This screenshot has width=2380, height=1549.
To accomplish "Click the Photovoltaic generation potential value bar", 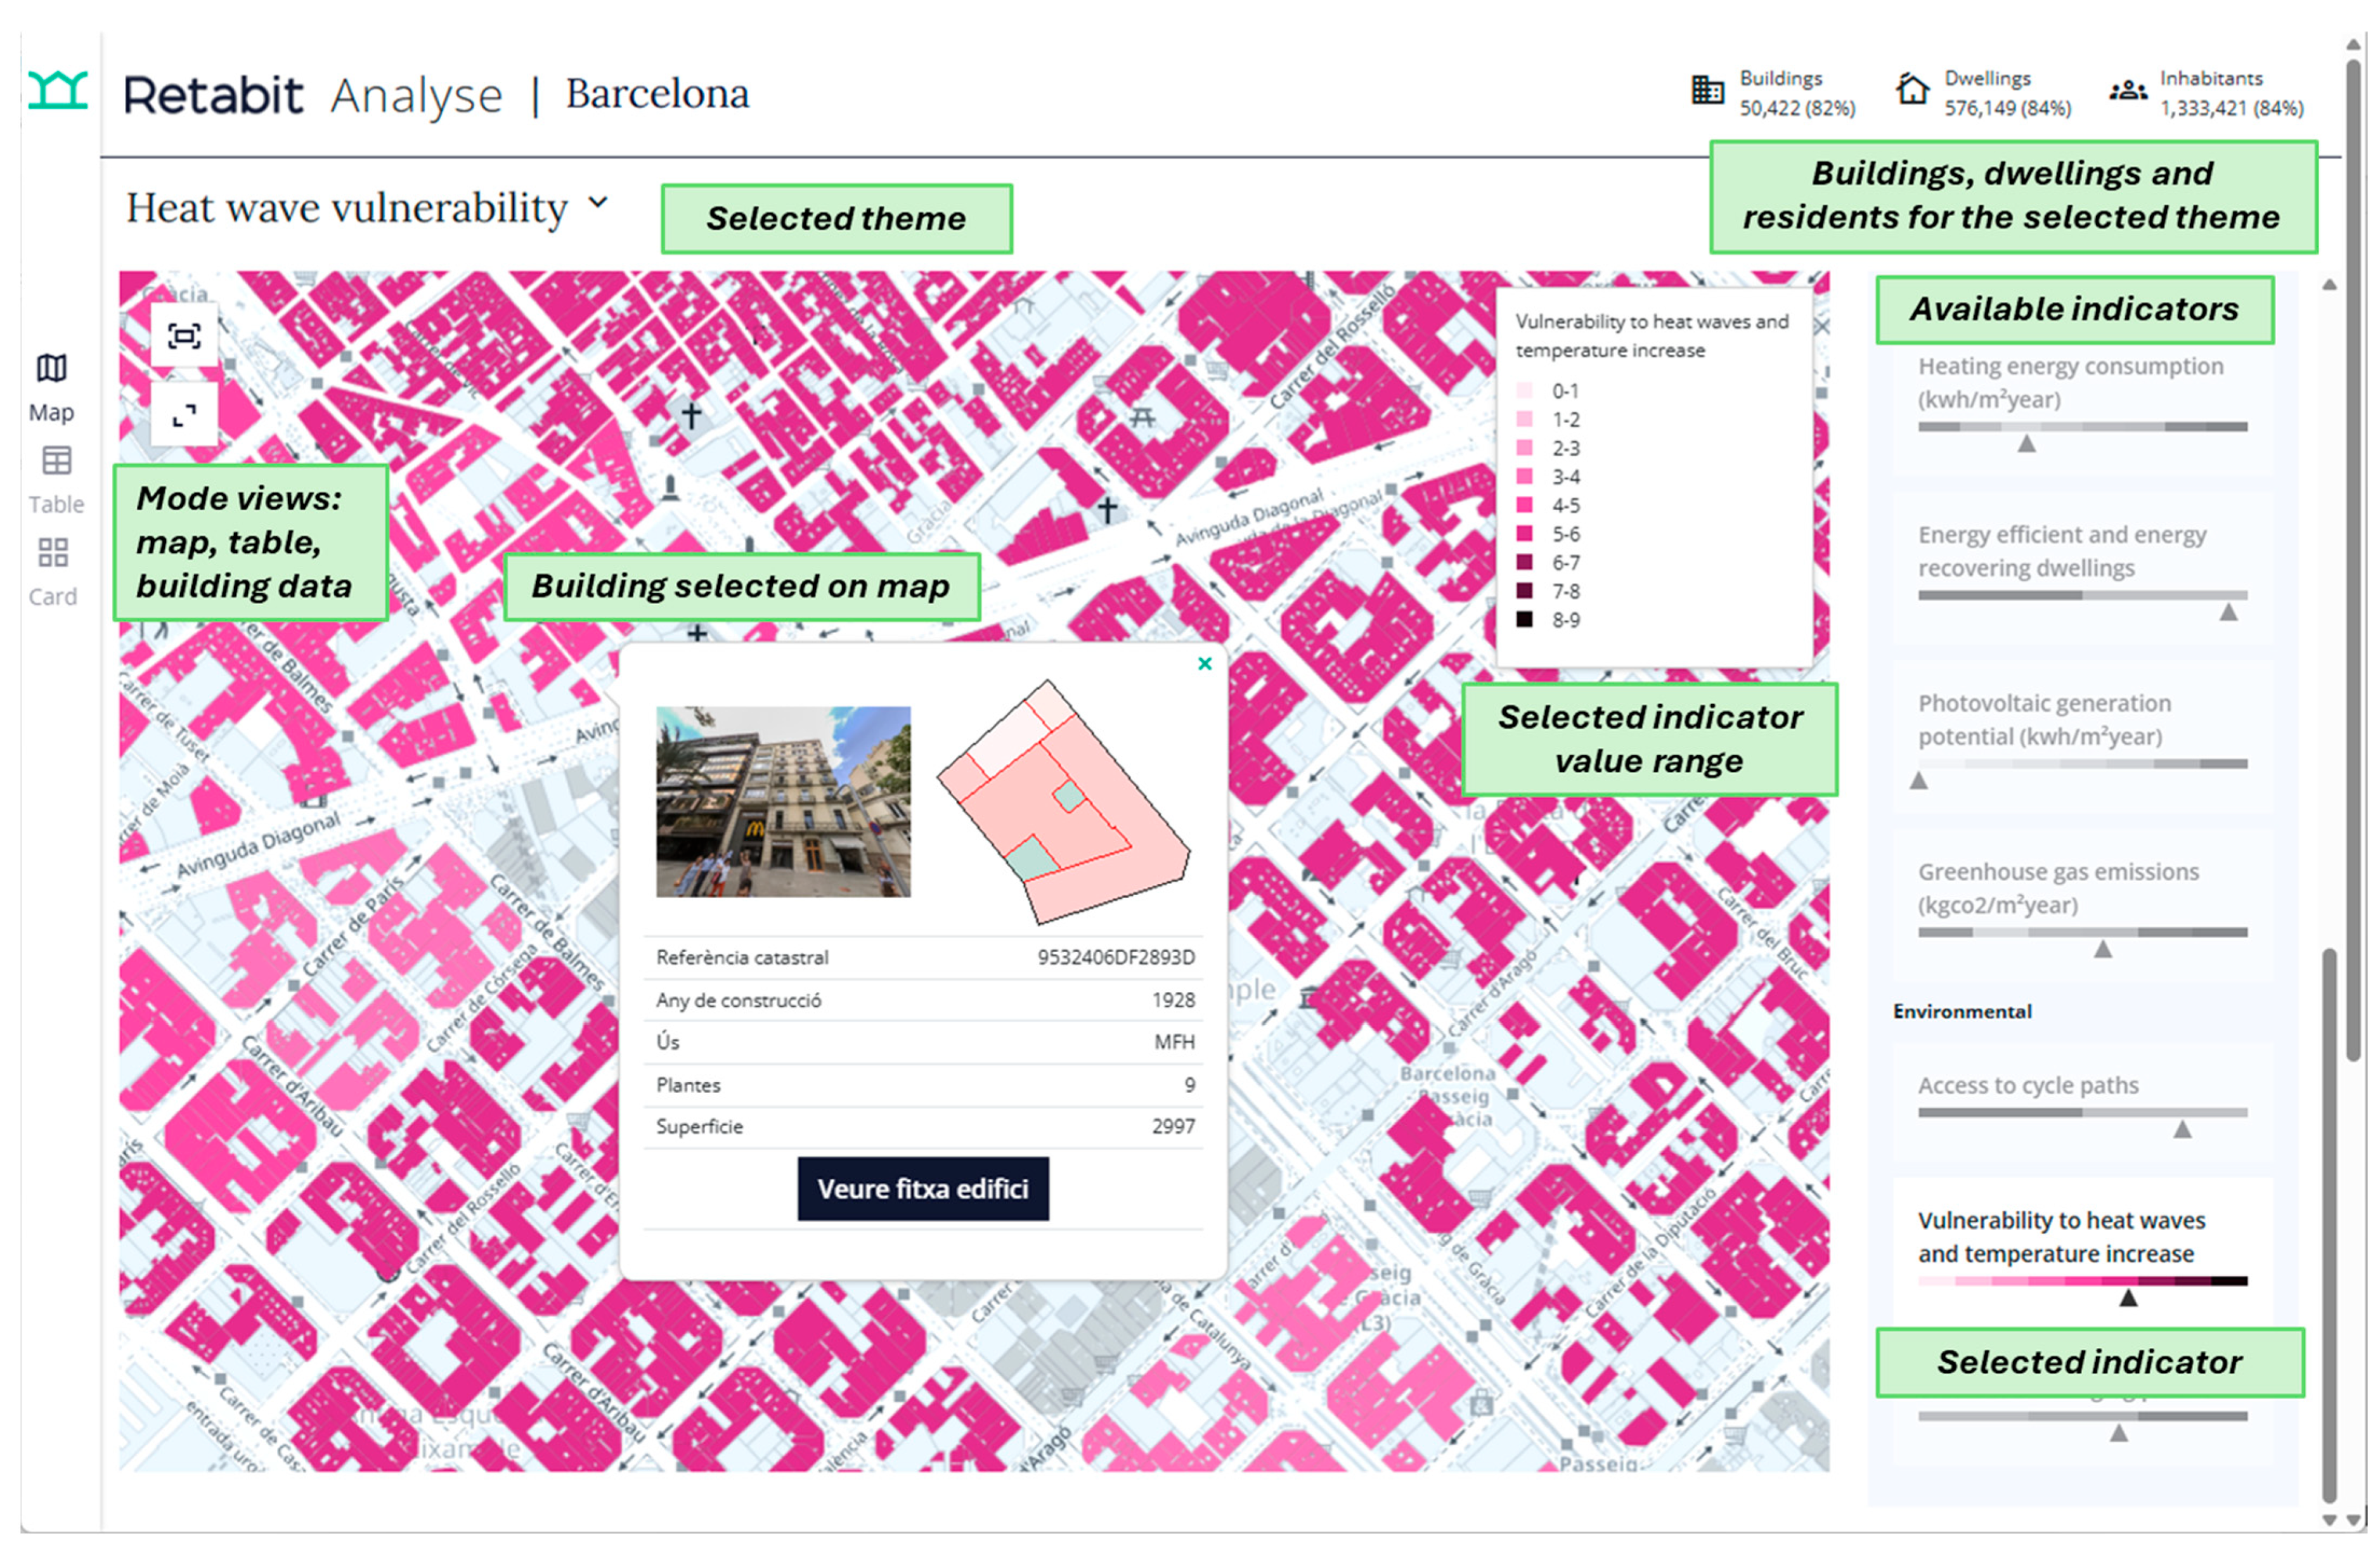I will click(2082, 764).
